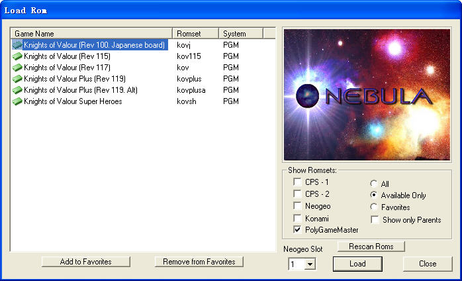Click the kovsh romset cell
Screen dimensions: 462x281
pyautogui.click(x=187, y=101)
